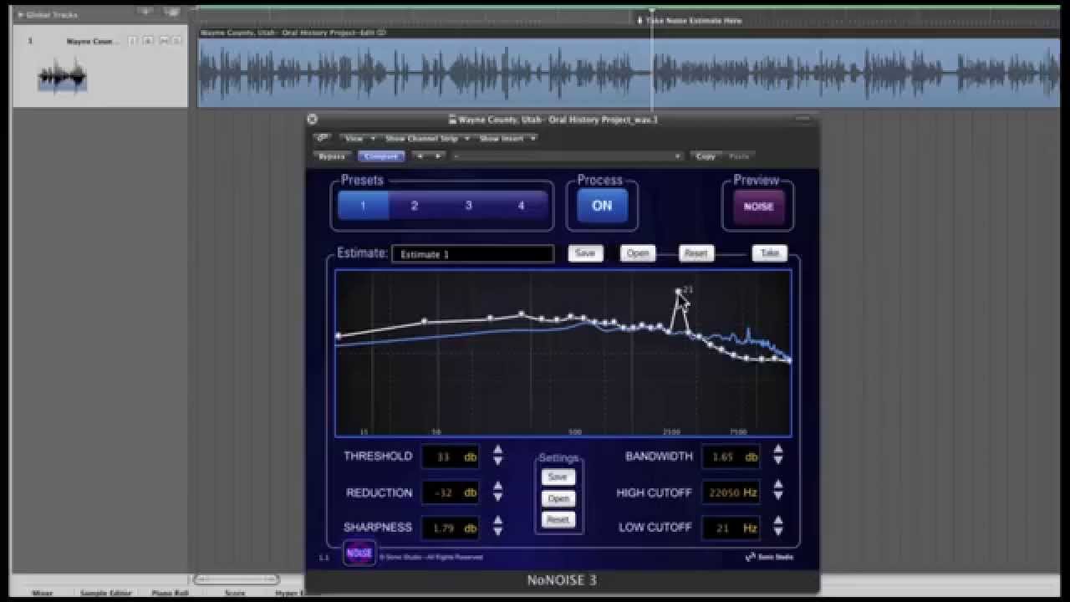Open the plugin View menu

359,138
